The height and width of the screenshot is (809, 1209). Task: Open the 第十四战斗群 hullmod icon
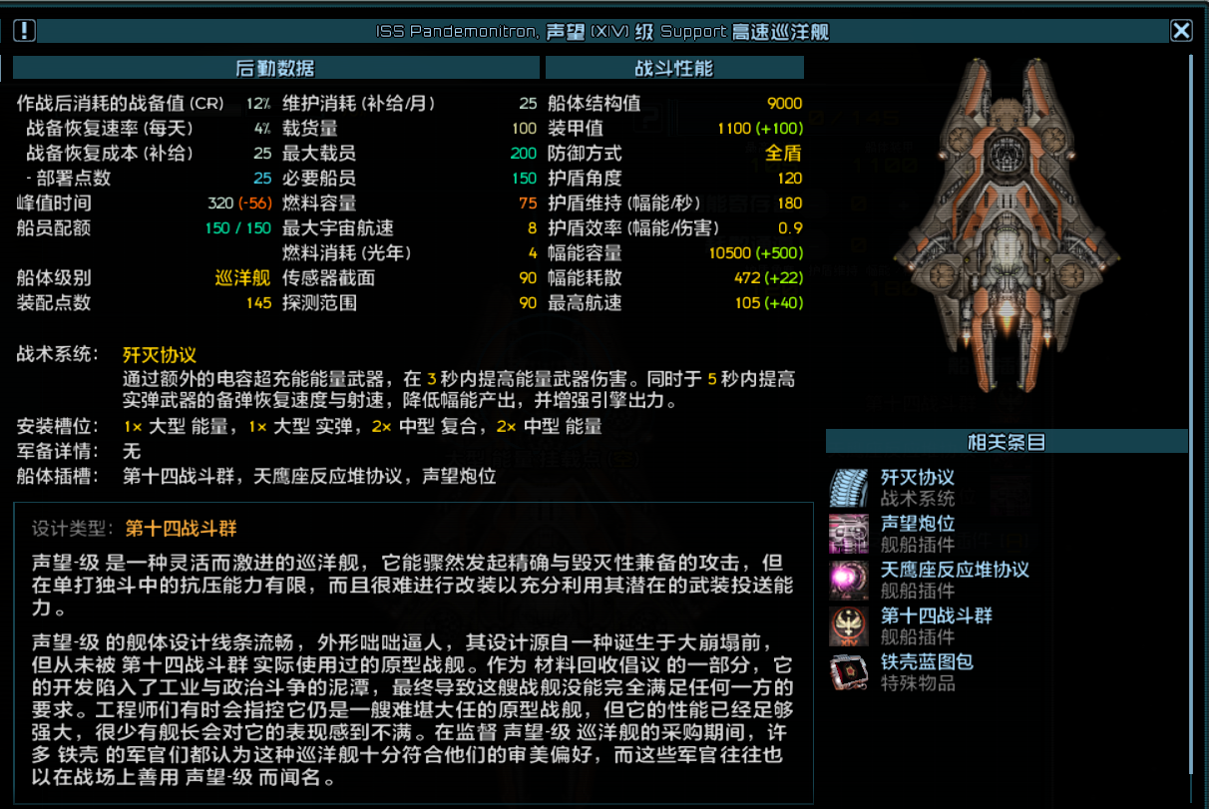click(849, 625)
